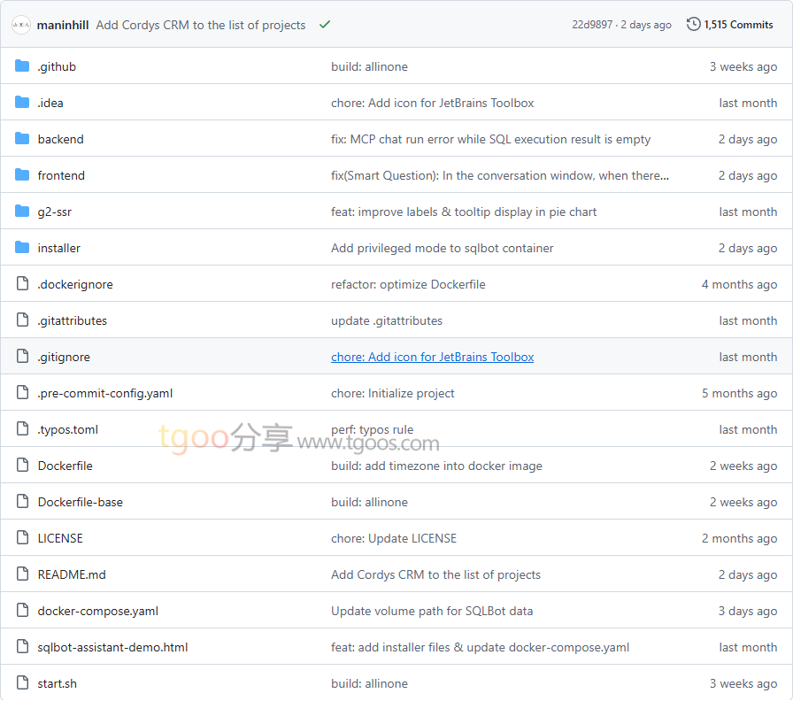Click the maninhill avatar icon
This screenshot has width=793, height=701.
(21, 25)
